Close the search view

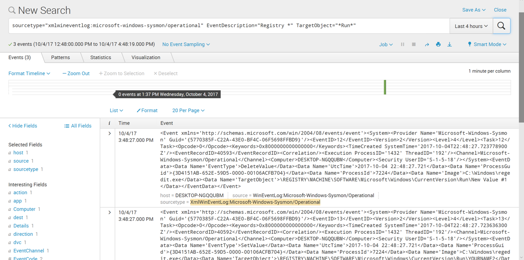pos(500,10)
